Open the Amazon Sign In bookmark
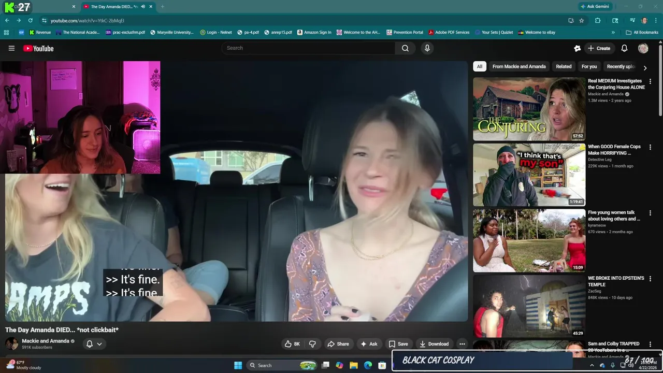Screen dimensions: 663x373 click(314, 32)
